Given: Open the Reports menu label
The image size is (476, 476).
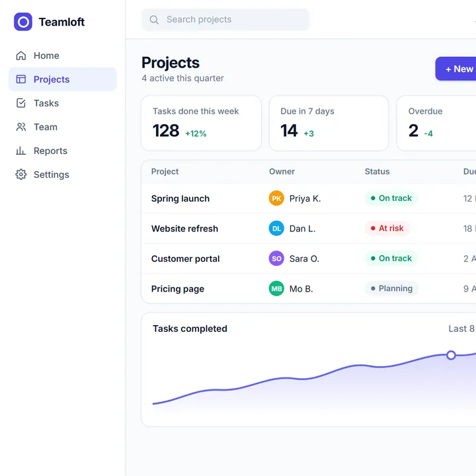Looking at the screenshot, I should (50, 151).
